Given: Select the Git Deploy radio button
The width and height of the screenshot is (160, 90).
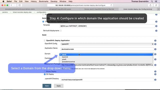Looking at the screenshot, I should (x=45, y=74).
